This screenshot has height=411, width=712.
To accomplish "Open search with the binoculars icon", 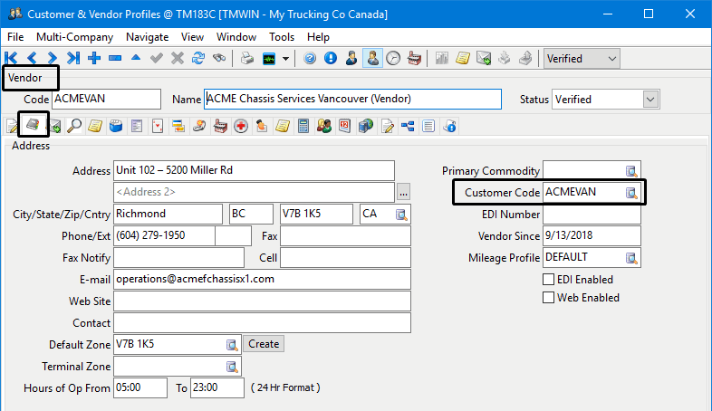I will click(218, 59).
